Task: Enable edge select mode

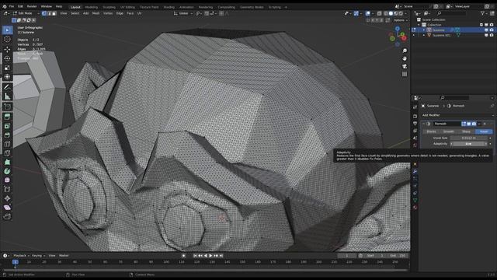Action: (x=49, y=13)
